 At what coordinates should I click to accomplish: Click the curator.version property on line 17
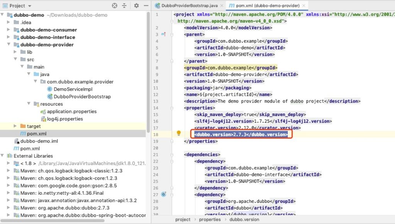pos(247,128)
